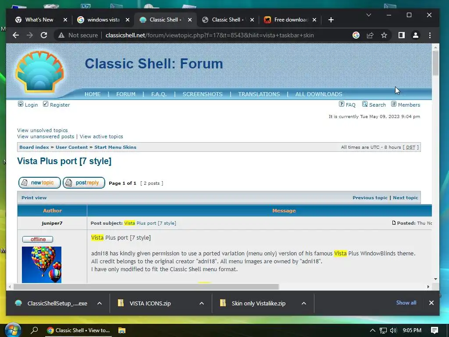Open the Chrome profile icon
The image size is (449, 337).
pos(416,35)
